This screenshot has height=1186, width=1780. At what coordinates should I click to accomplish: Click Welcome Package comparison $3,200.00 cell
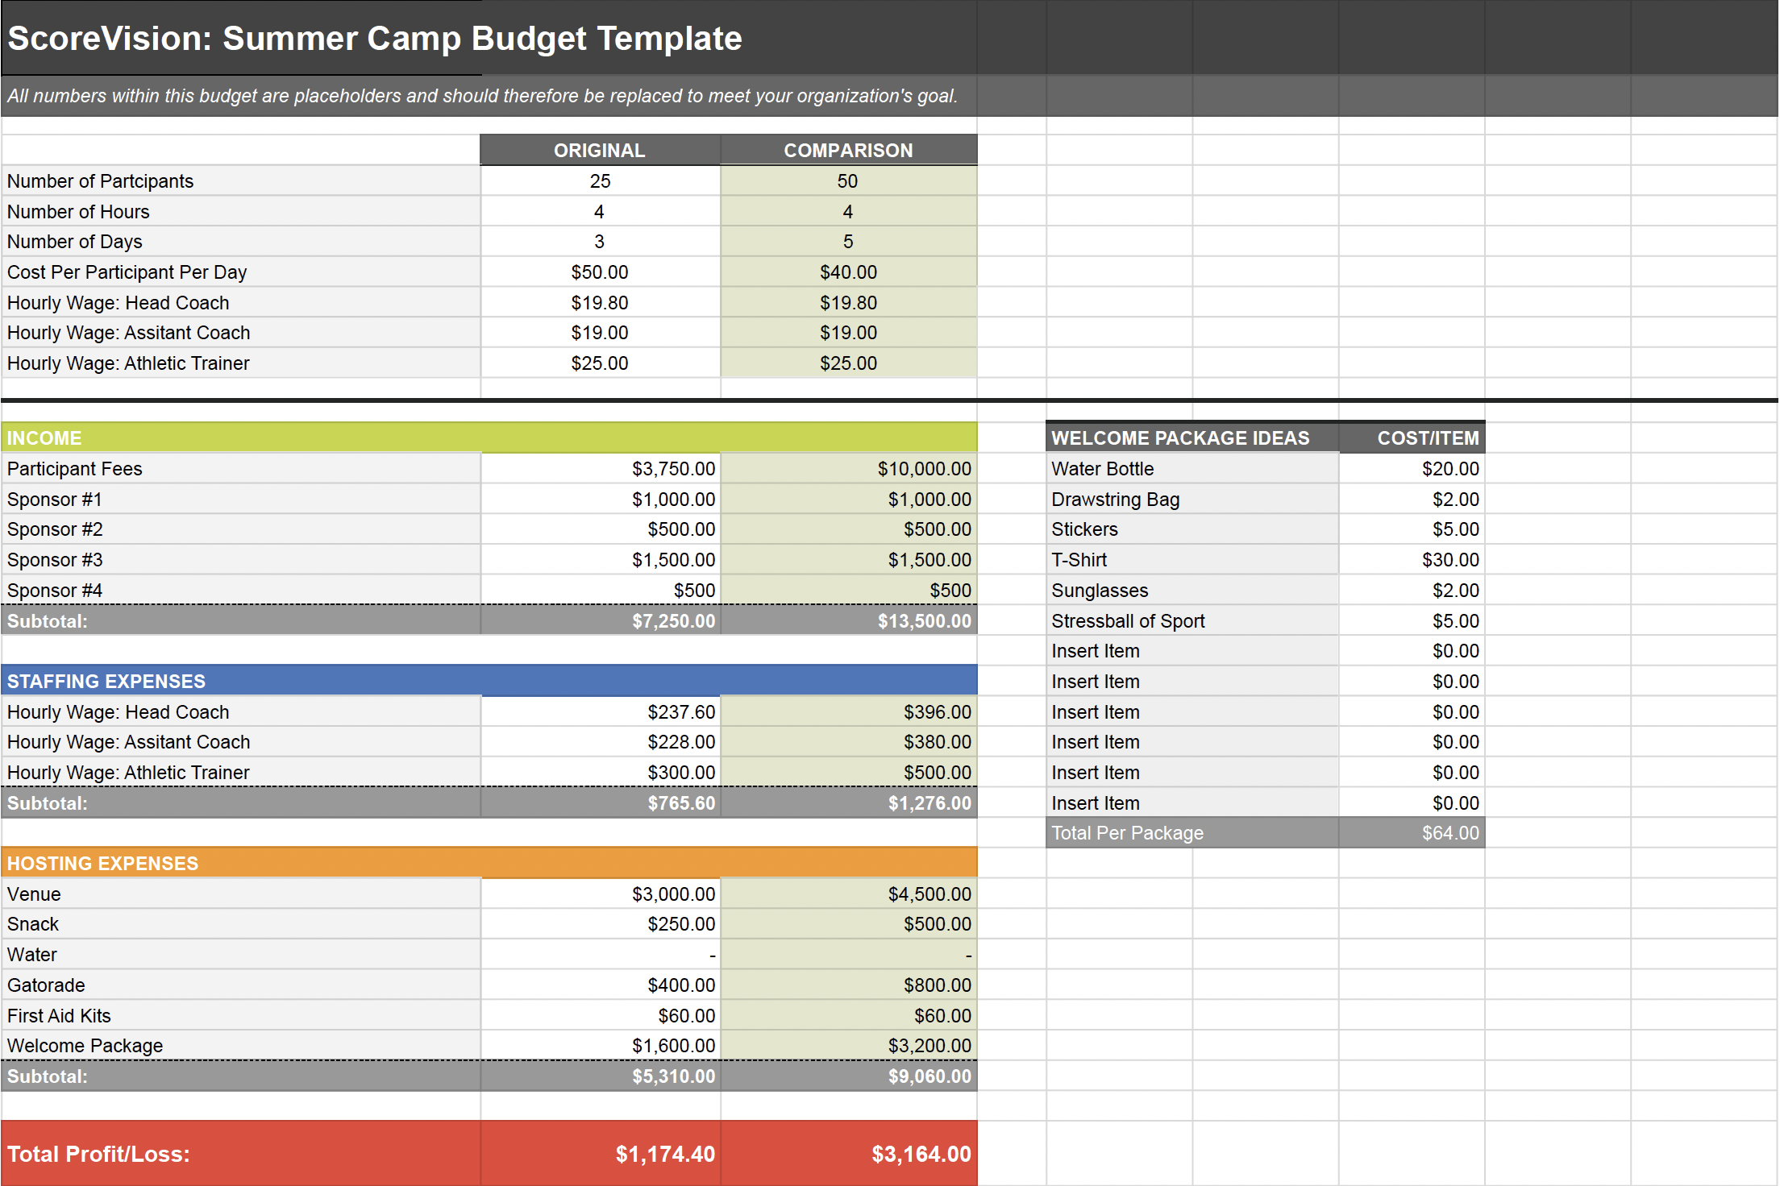848,1046
